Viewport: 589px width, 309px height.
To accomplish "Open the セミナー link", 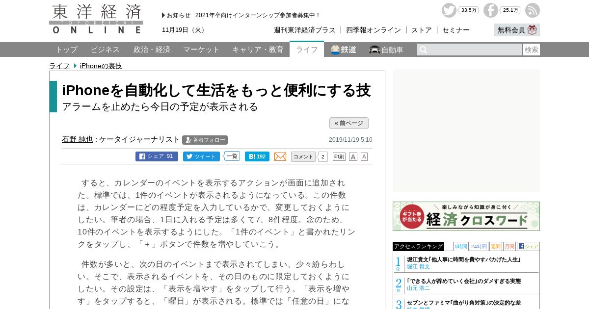I will coord(456,30).
